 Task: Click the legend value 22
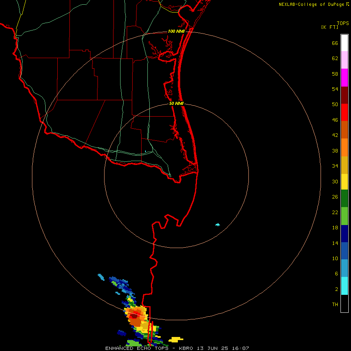point(335,212)
